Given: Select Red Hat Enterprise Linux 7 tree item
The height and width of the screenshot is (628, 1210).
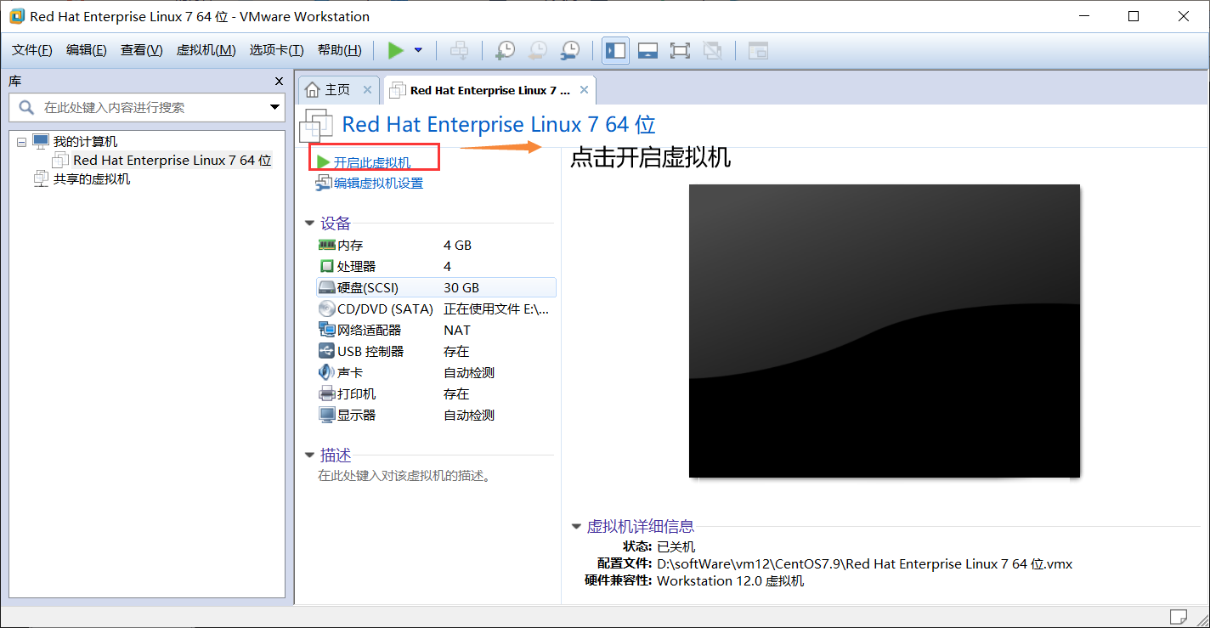Looking at the screenshot, I should click(x=172, y=160).
